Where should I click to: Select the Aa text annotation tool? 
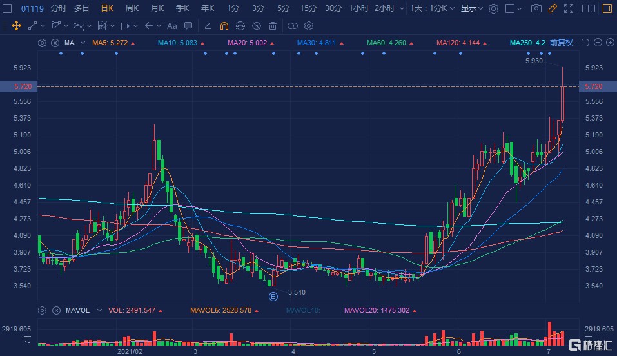[171, 26]
